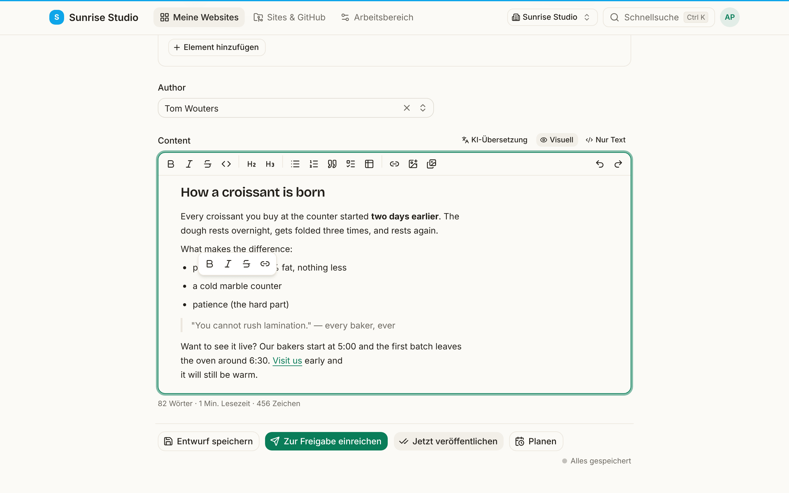Click the Planen schedule button
The image size is (789, 493).
point(536,441)
